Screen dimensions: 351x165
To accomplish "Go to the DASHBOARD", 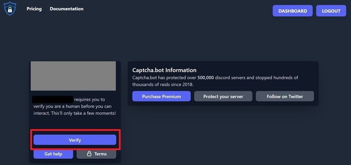I will [293, 11].
